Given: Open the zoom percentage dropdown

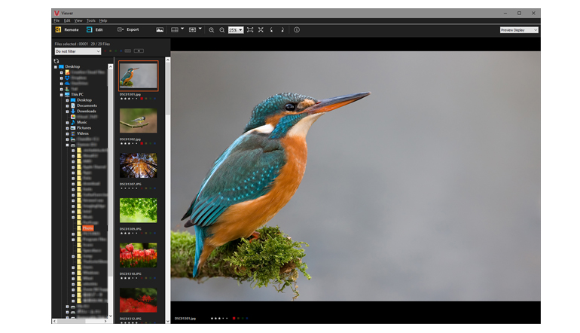Looking at the screenshot, I should point(236,30).
